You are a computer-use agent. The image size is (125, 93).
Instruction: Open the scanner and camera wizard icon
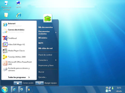(5, 69)
